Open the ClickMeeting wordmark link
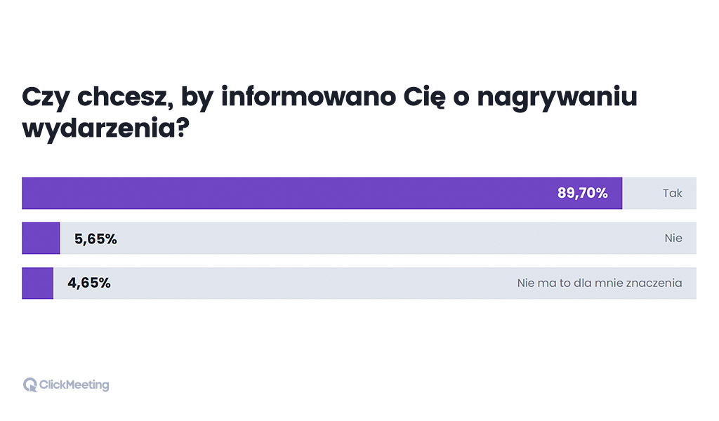 [x=74, y=385]
